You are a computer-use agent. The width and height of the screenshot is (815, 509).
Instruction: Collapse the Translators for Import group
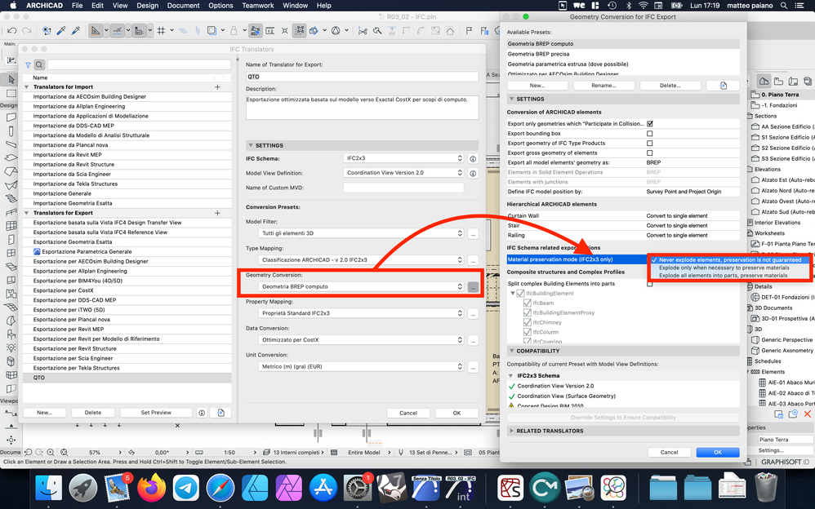(26, 86)
